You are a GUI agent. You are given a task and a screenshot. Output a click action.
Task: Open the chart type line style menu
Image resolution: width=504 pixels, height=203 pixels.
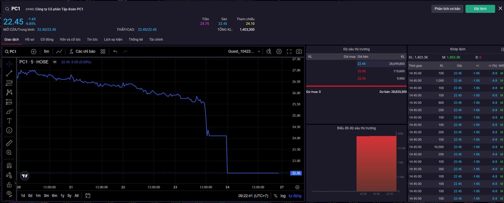point(59,51)
